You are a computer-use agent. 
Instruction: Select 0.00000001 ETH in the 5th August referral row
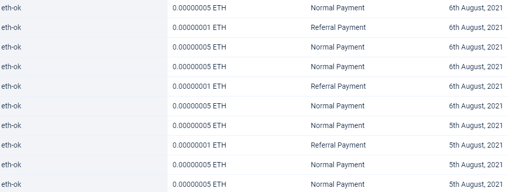pos(199,145)
